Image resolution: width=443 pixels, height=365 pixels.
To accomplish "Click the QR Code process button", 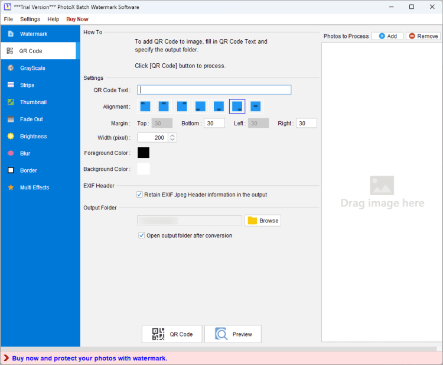I will pyautogui.click(x=172, y=334).
